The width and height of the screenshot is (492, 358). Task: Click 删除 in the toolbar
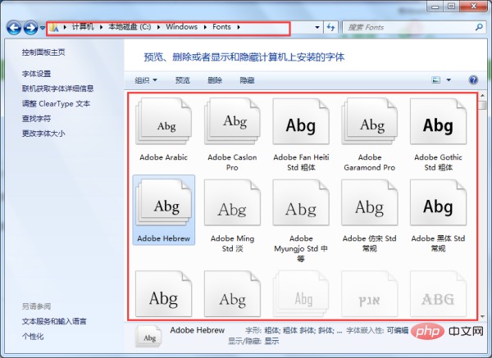tap(215, 80)
